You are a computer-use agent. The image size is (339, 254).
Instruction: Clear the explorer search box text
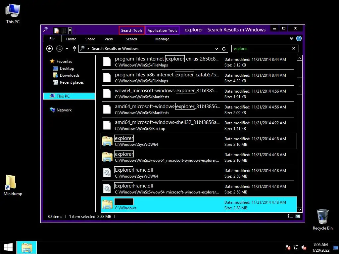pos(294,48)
